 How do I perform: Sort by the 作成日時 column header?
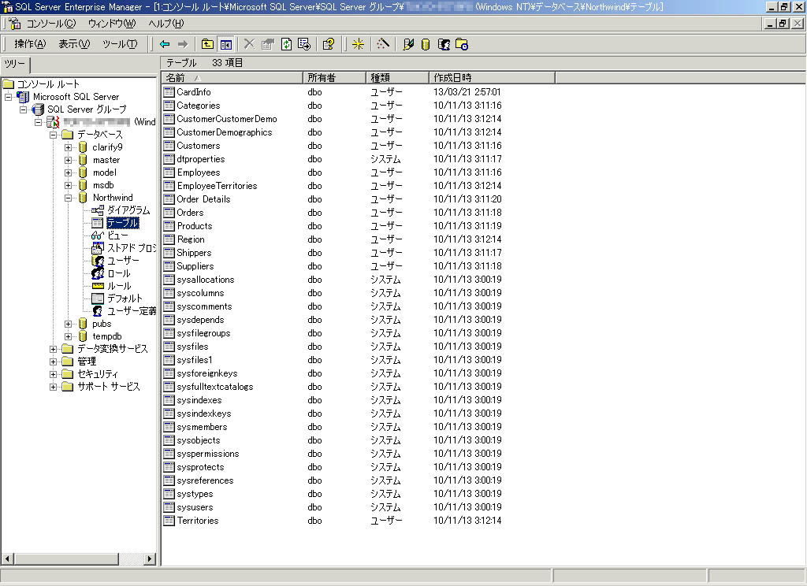492,77
